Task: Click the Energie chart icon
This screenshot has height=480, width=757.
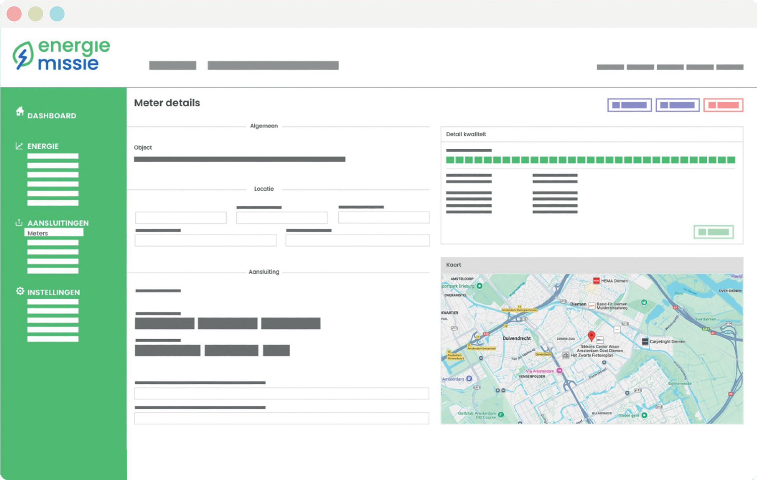Action: pos(19,146)
